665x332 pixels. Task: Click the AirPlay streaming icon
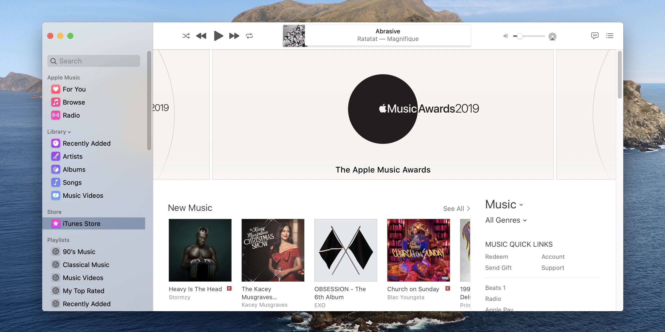(x=552, y=36)
